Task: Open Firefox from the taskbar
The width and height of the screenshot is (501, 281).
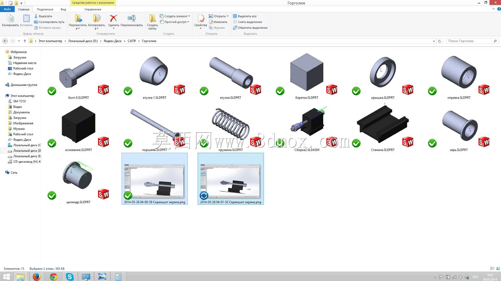Action: pos(37,277)
